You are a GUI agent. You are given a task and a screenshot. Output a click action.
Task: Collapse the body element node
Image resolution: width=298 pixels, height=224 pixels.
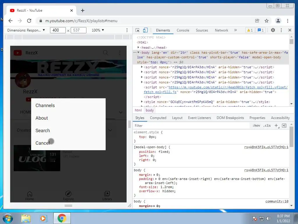[138, 52]
